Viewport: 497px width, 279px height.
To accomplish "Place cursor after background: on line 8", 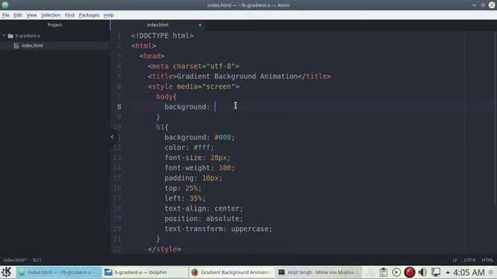I will coord(215,107).
